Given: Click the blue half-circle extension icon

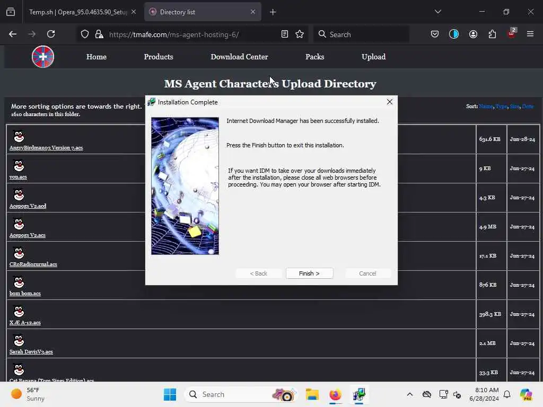Looking at the screenshot, I should [x=454, y=34].
